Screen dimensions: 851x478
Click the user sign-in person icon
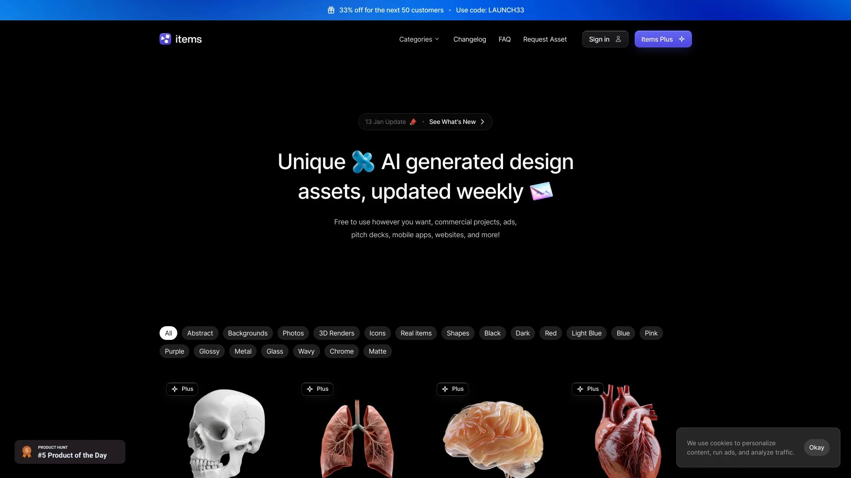(618, 39)
